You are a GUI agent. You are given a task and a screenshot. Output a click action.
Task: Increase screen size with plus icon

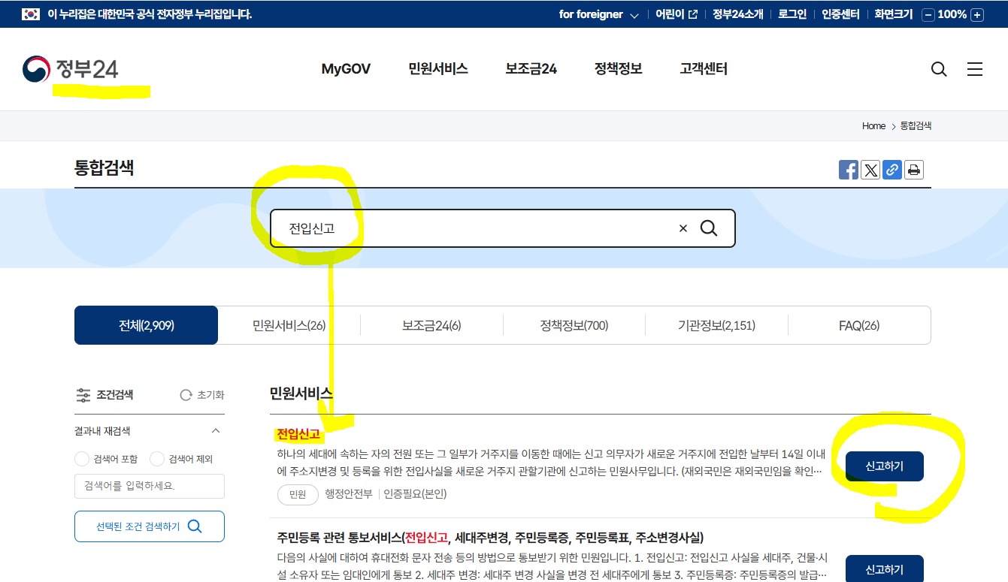pos(976,14)
